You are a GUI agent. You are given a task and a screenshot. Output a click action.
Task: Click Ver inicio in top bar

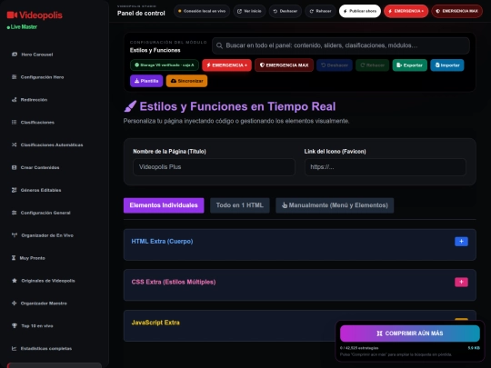249,11
